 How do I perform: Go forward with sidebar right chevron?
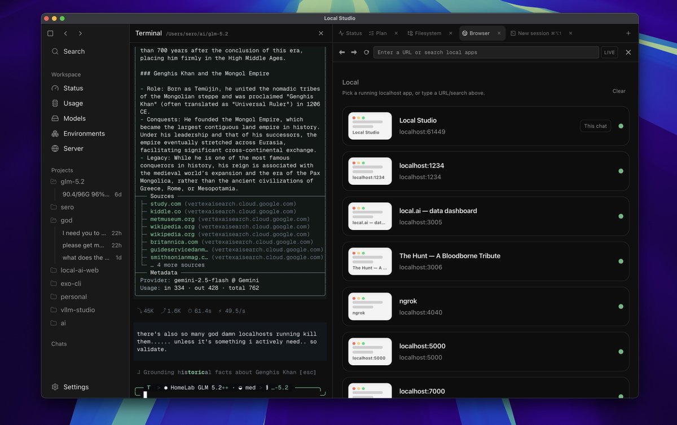pyautogui.click(x=80, y=33)
